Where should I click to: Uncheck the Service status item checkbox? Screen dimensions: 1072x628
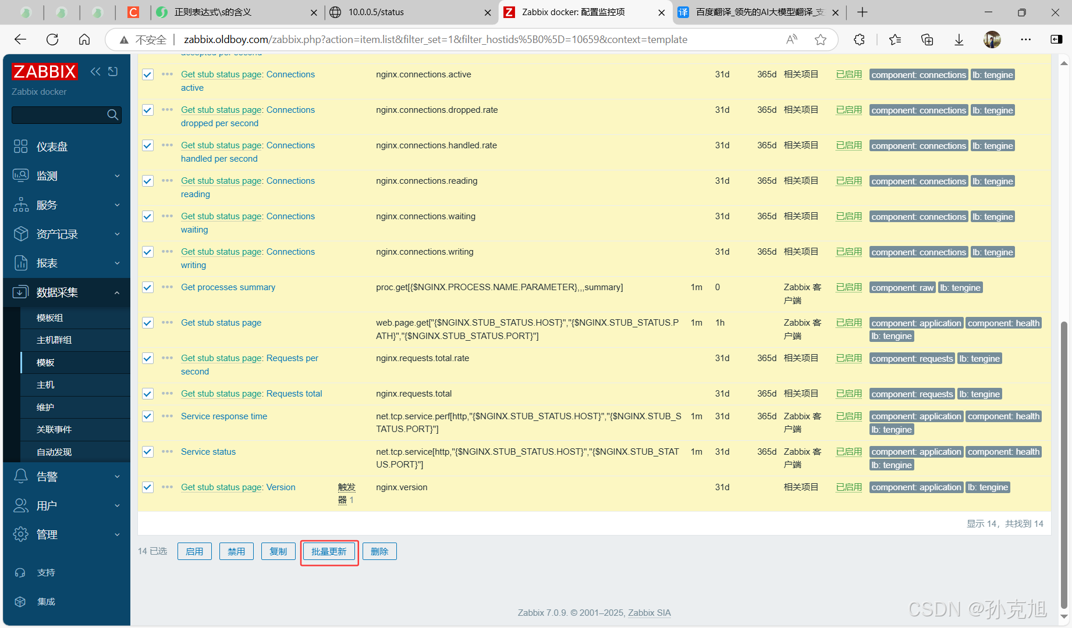148,452
